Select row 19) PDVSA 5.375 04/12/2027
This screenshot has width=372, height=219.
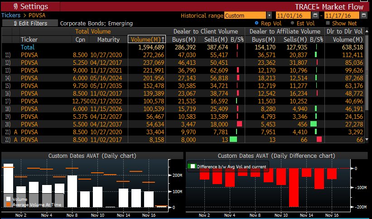[183, 117]
